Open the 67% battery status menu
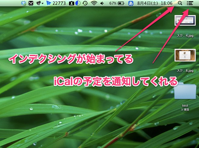 117,3
